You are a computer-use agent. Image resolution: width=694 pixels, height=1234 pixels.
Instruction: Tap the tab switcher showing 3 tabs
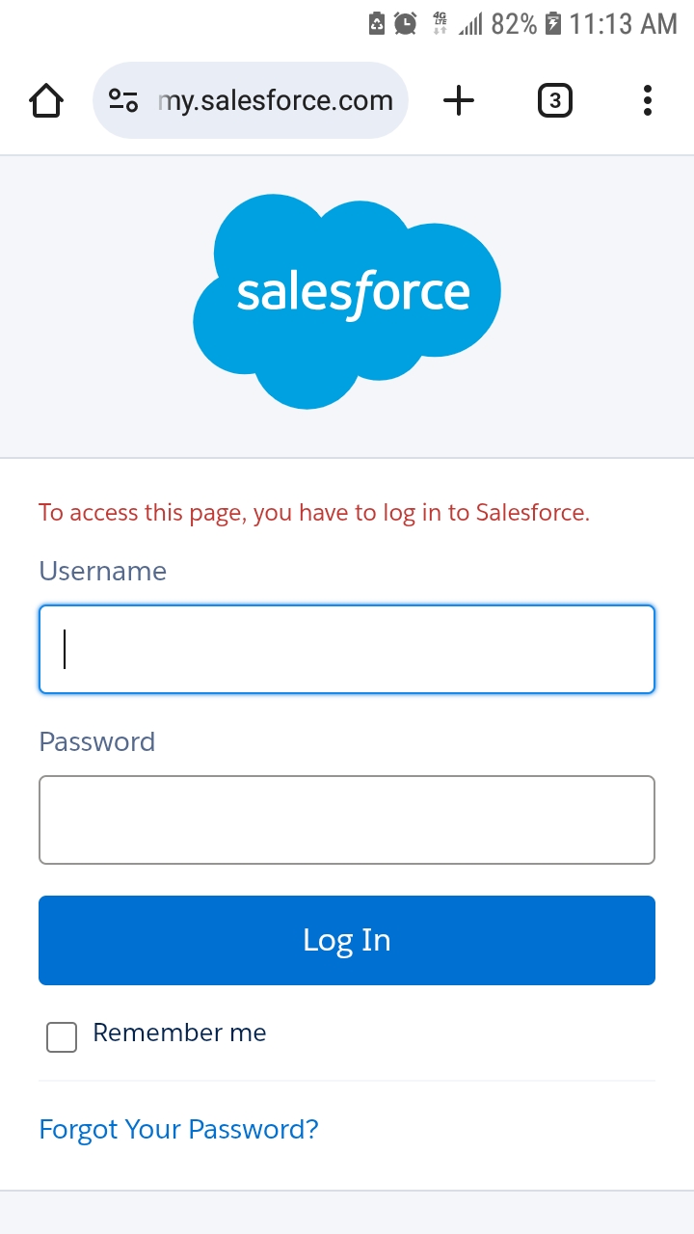click(554, 99)
